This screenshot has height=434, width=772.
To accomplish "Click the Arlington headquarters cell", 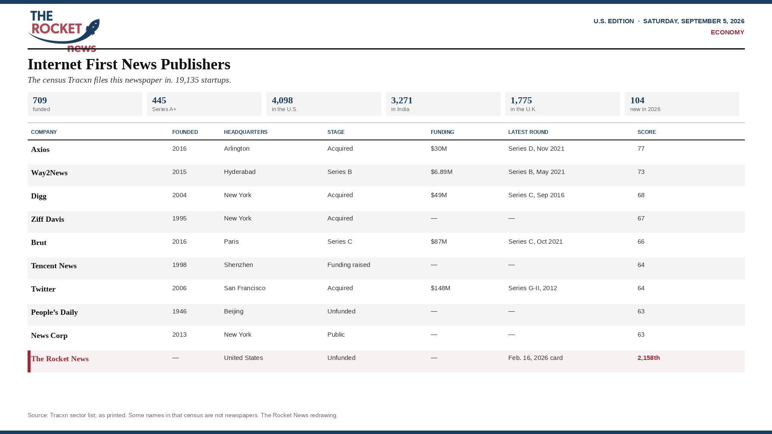I will pyautogui.click(x=237, y=149).
